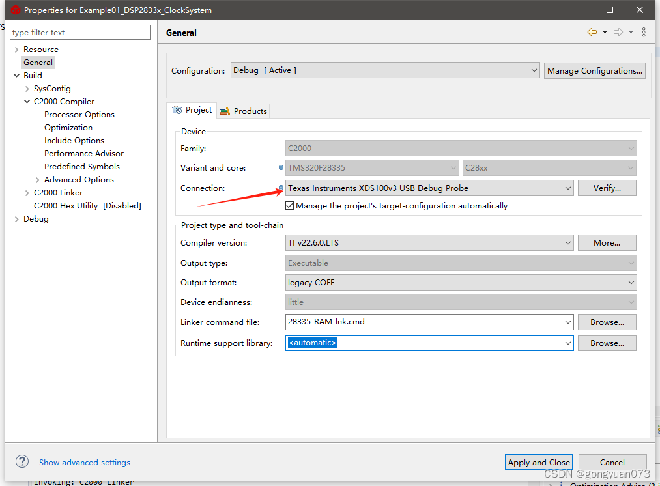Collapse the Build tree node
The height and width of the screenshot is (486, 660).
pyautogui.click(x=16, y=76)
